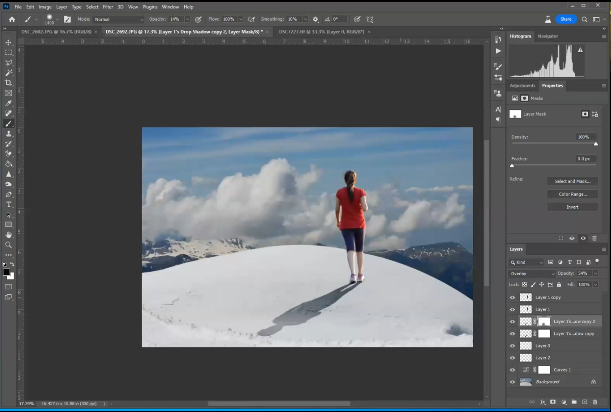The height and width of the screenshot is (412, 611).
Task: Click the mask Feather value field
Action: (585, 159)
